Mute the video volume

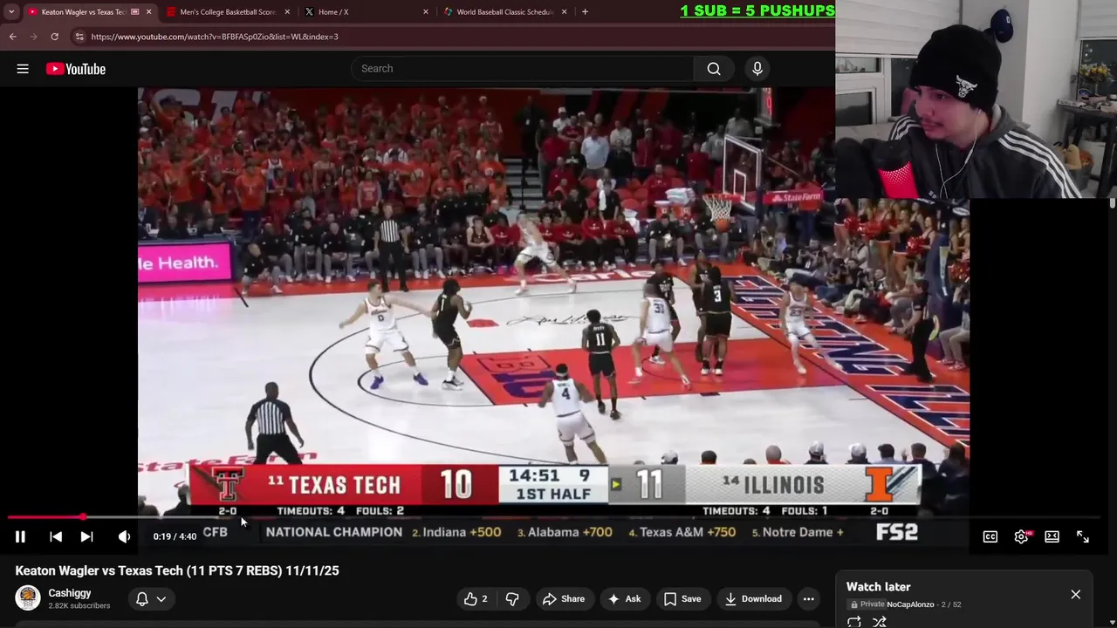point(124,536)
